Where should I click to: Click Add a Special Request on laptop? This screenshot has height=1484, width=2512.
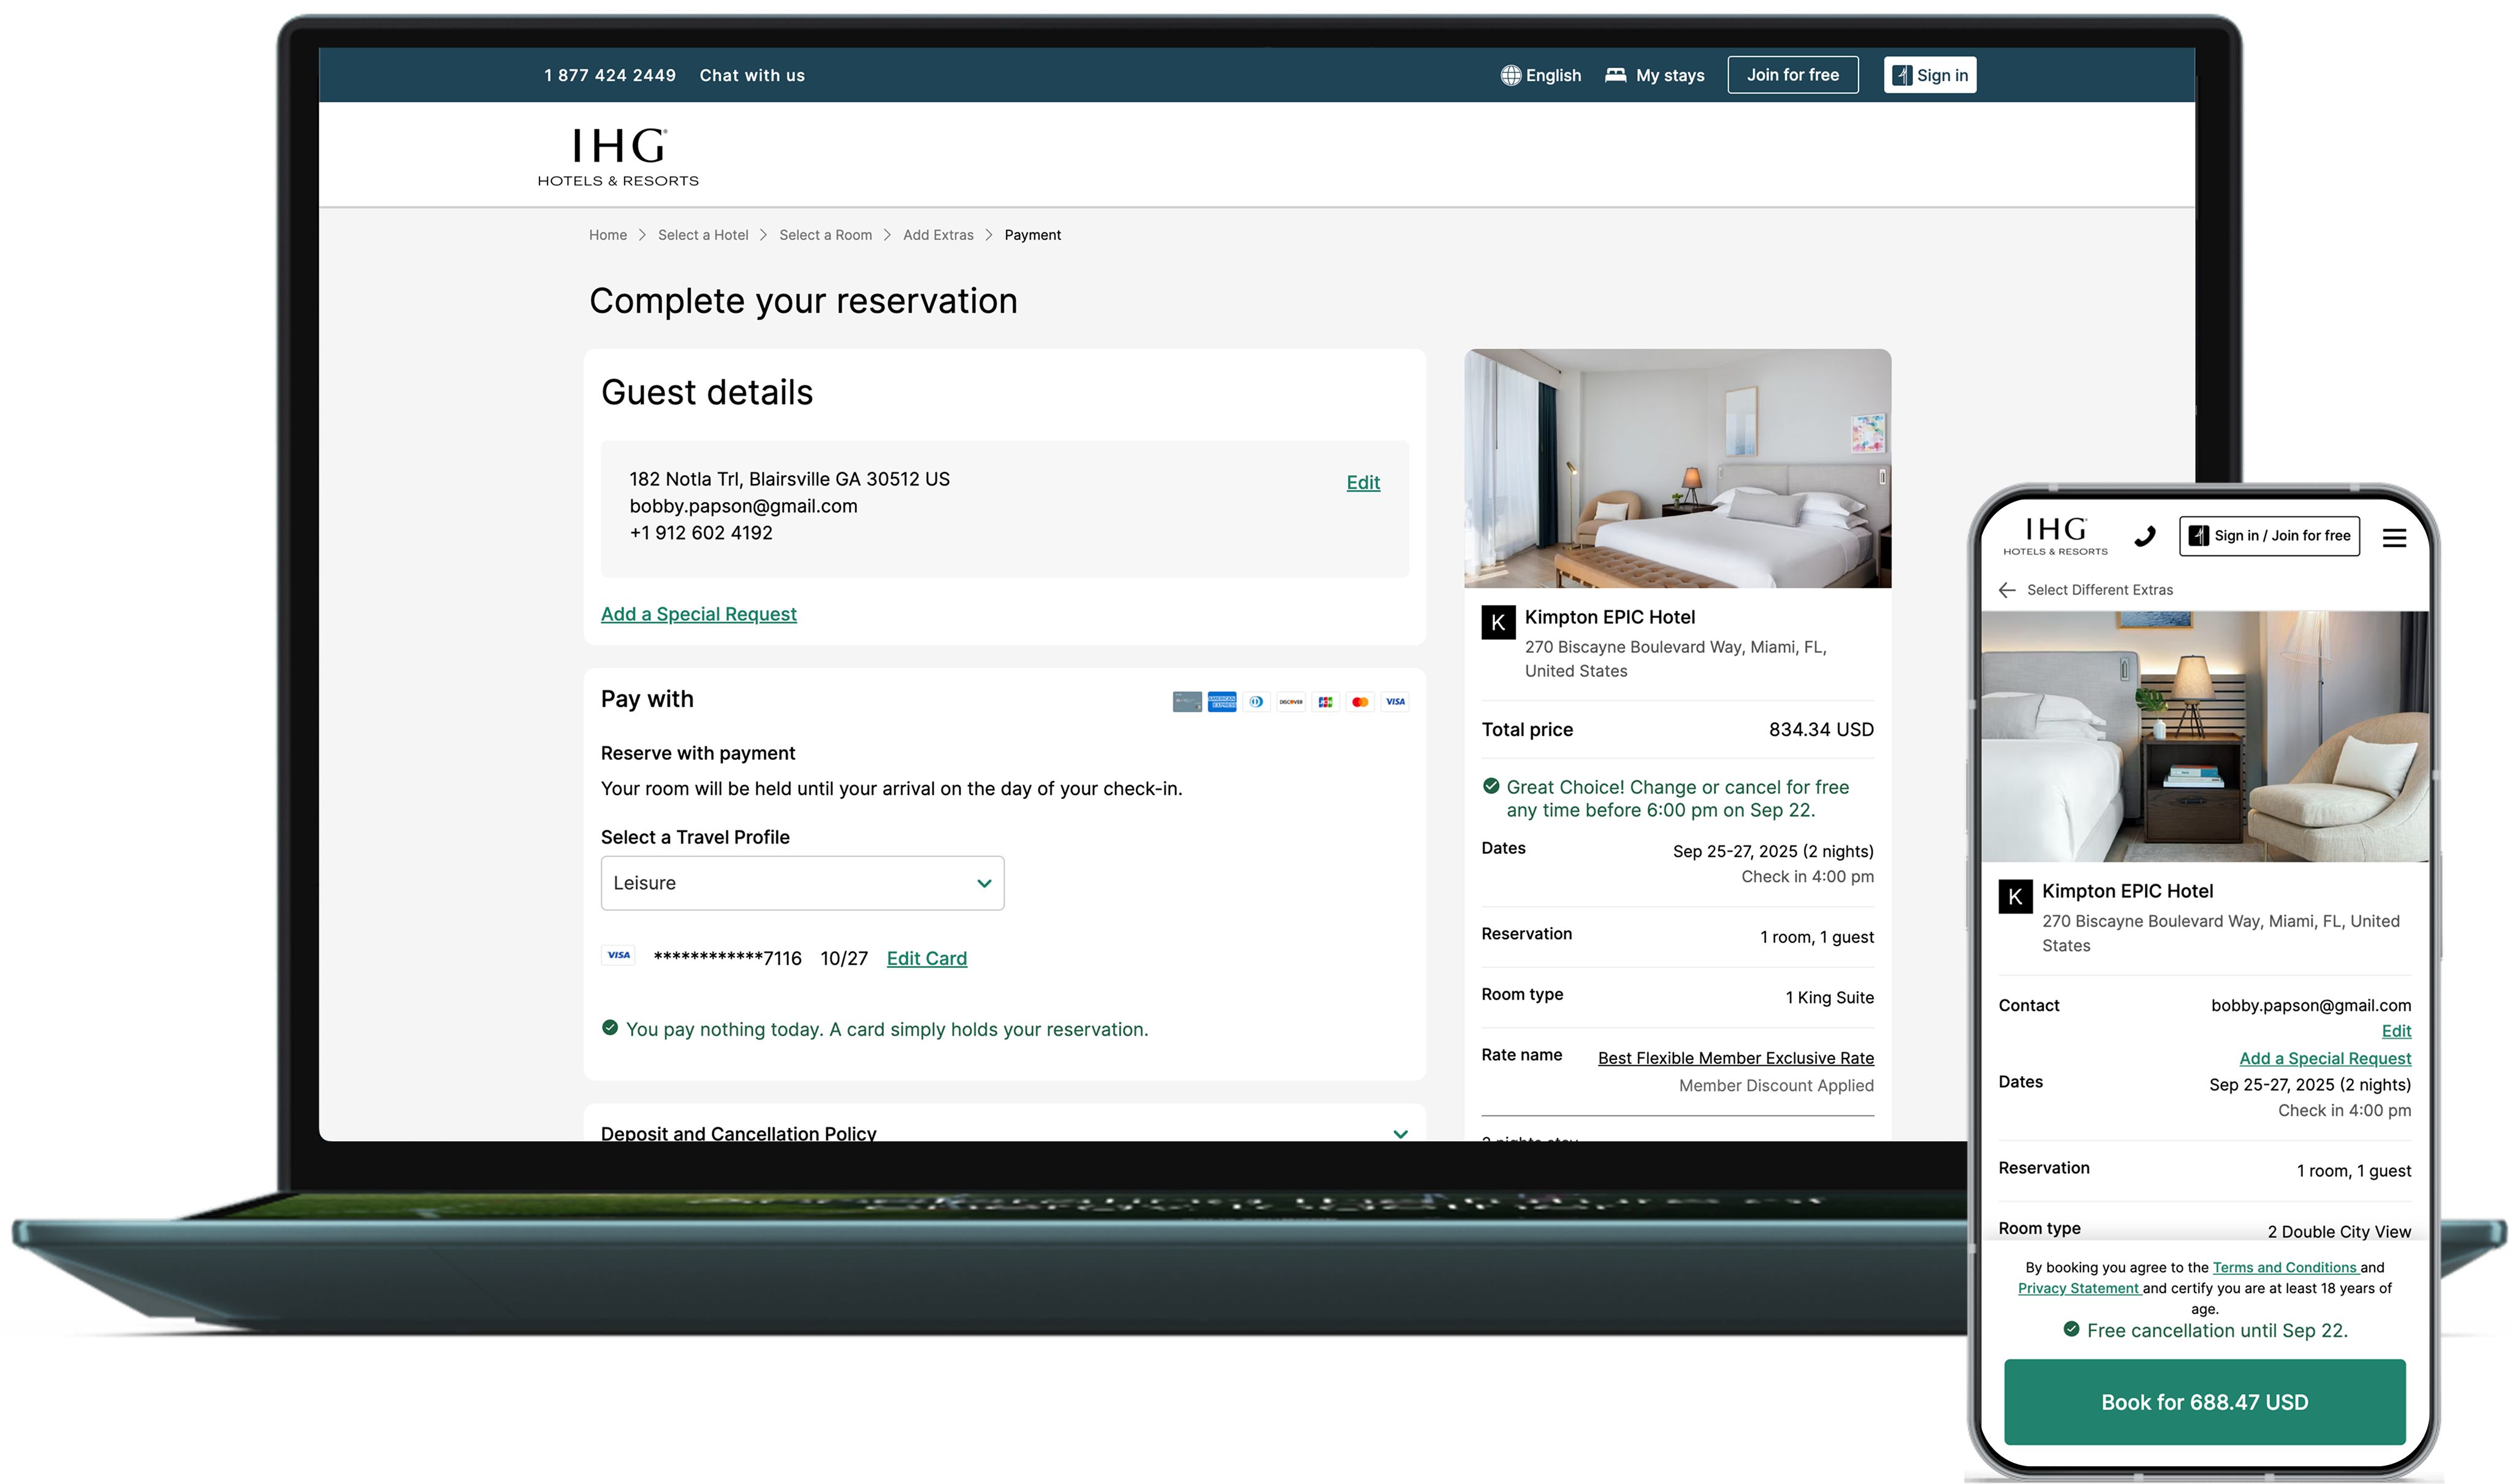click(x=698, y=614)
